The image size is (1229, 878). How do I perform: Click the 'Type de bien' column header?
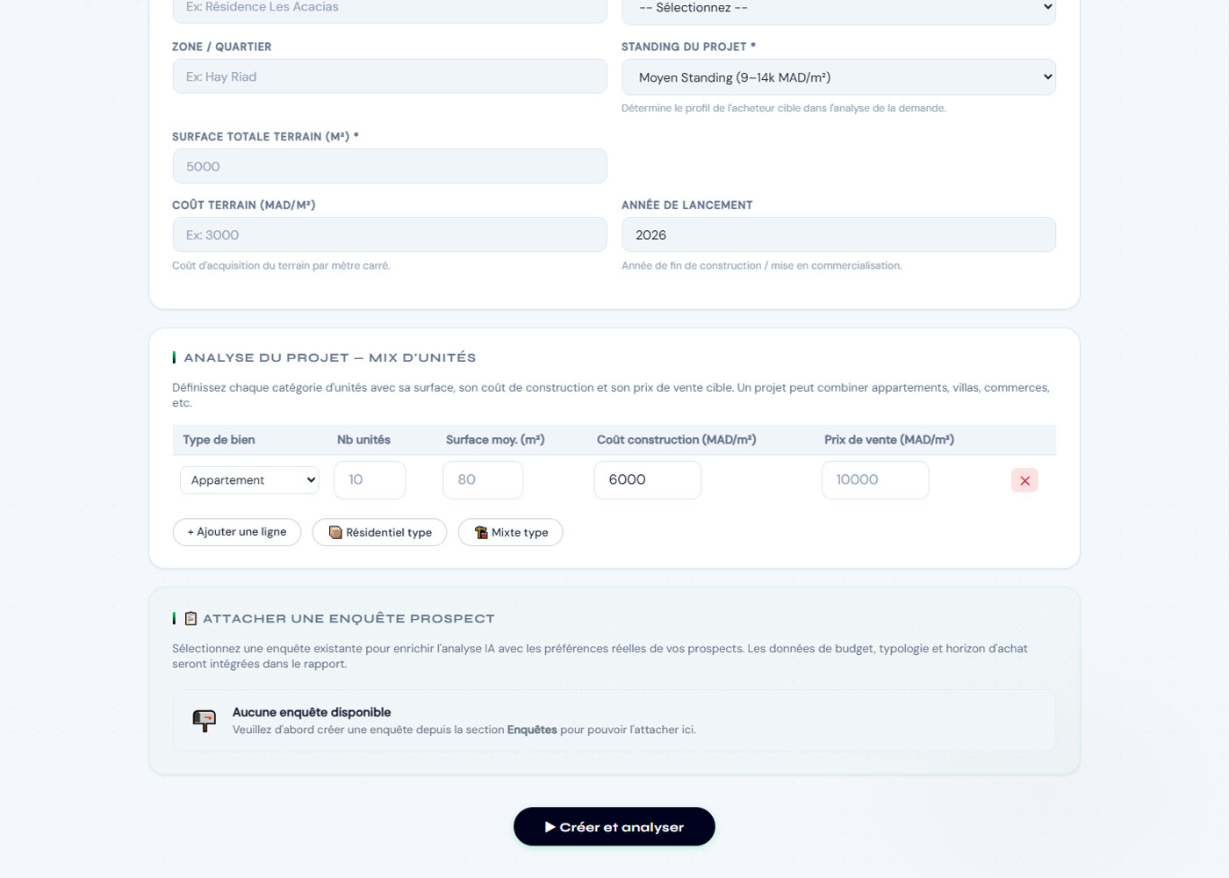(219, 440)
